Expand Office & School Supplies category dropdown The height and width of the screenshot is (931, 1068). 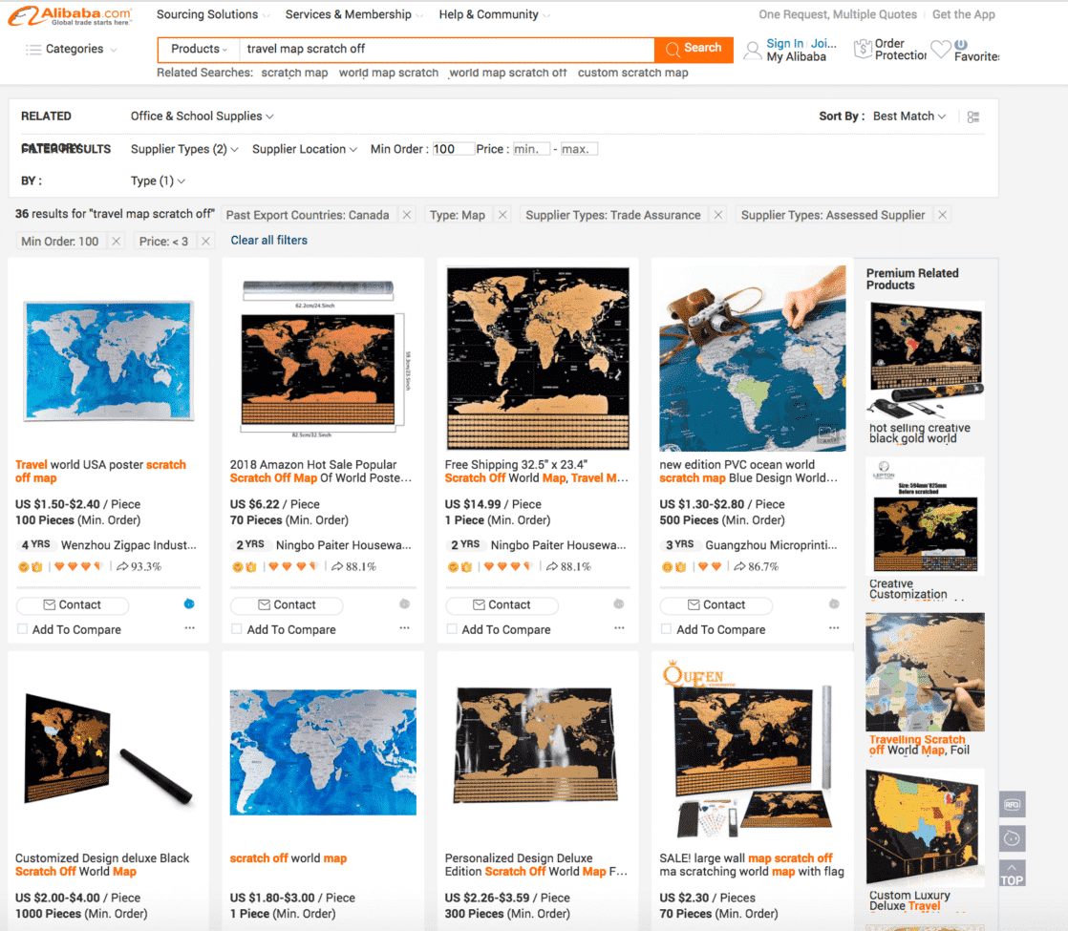tap(202, 116)
